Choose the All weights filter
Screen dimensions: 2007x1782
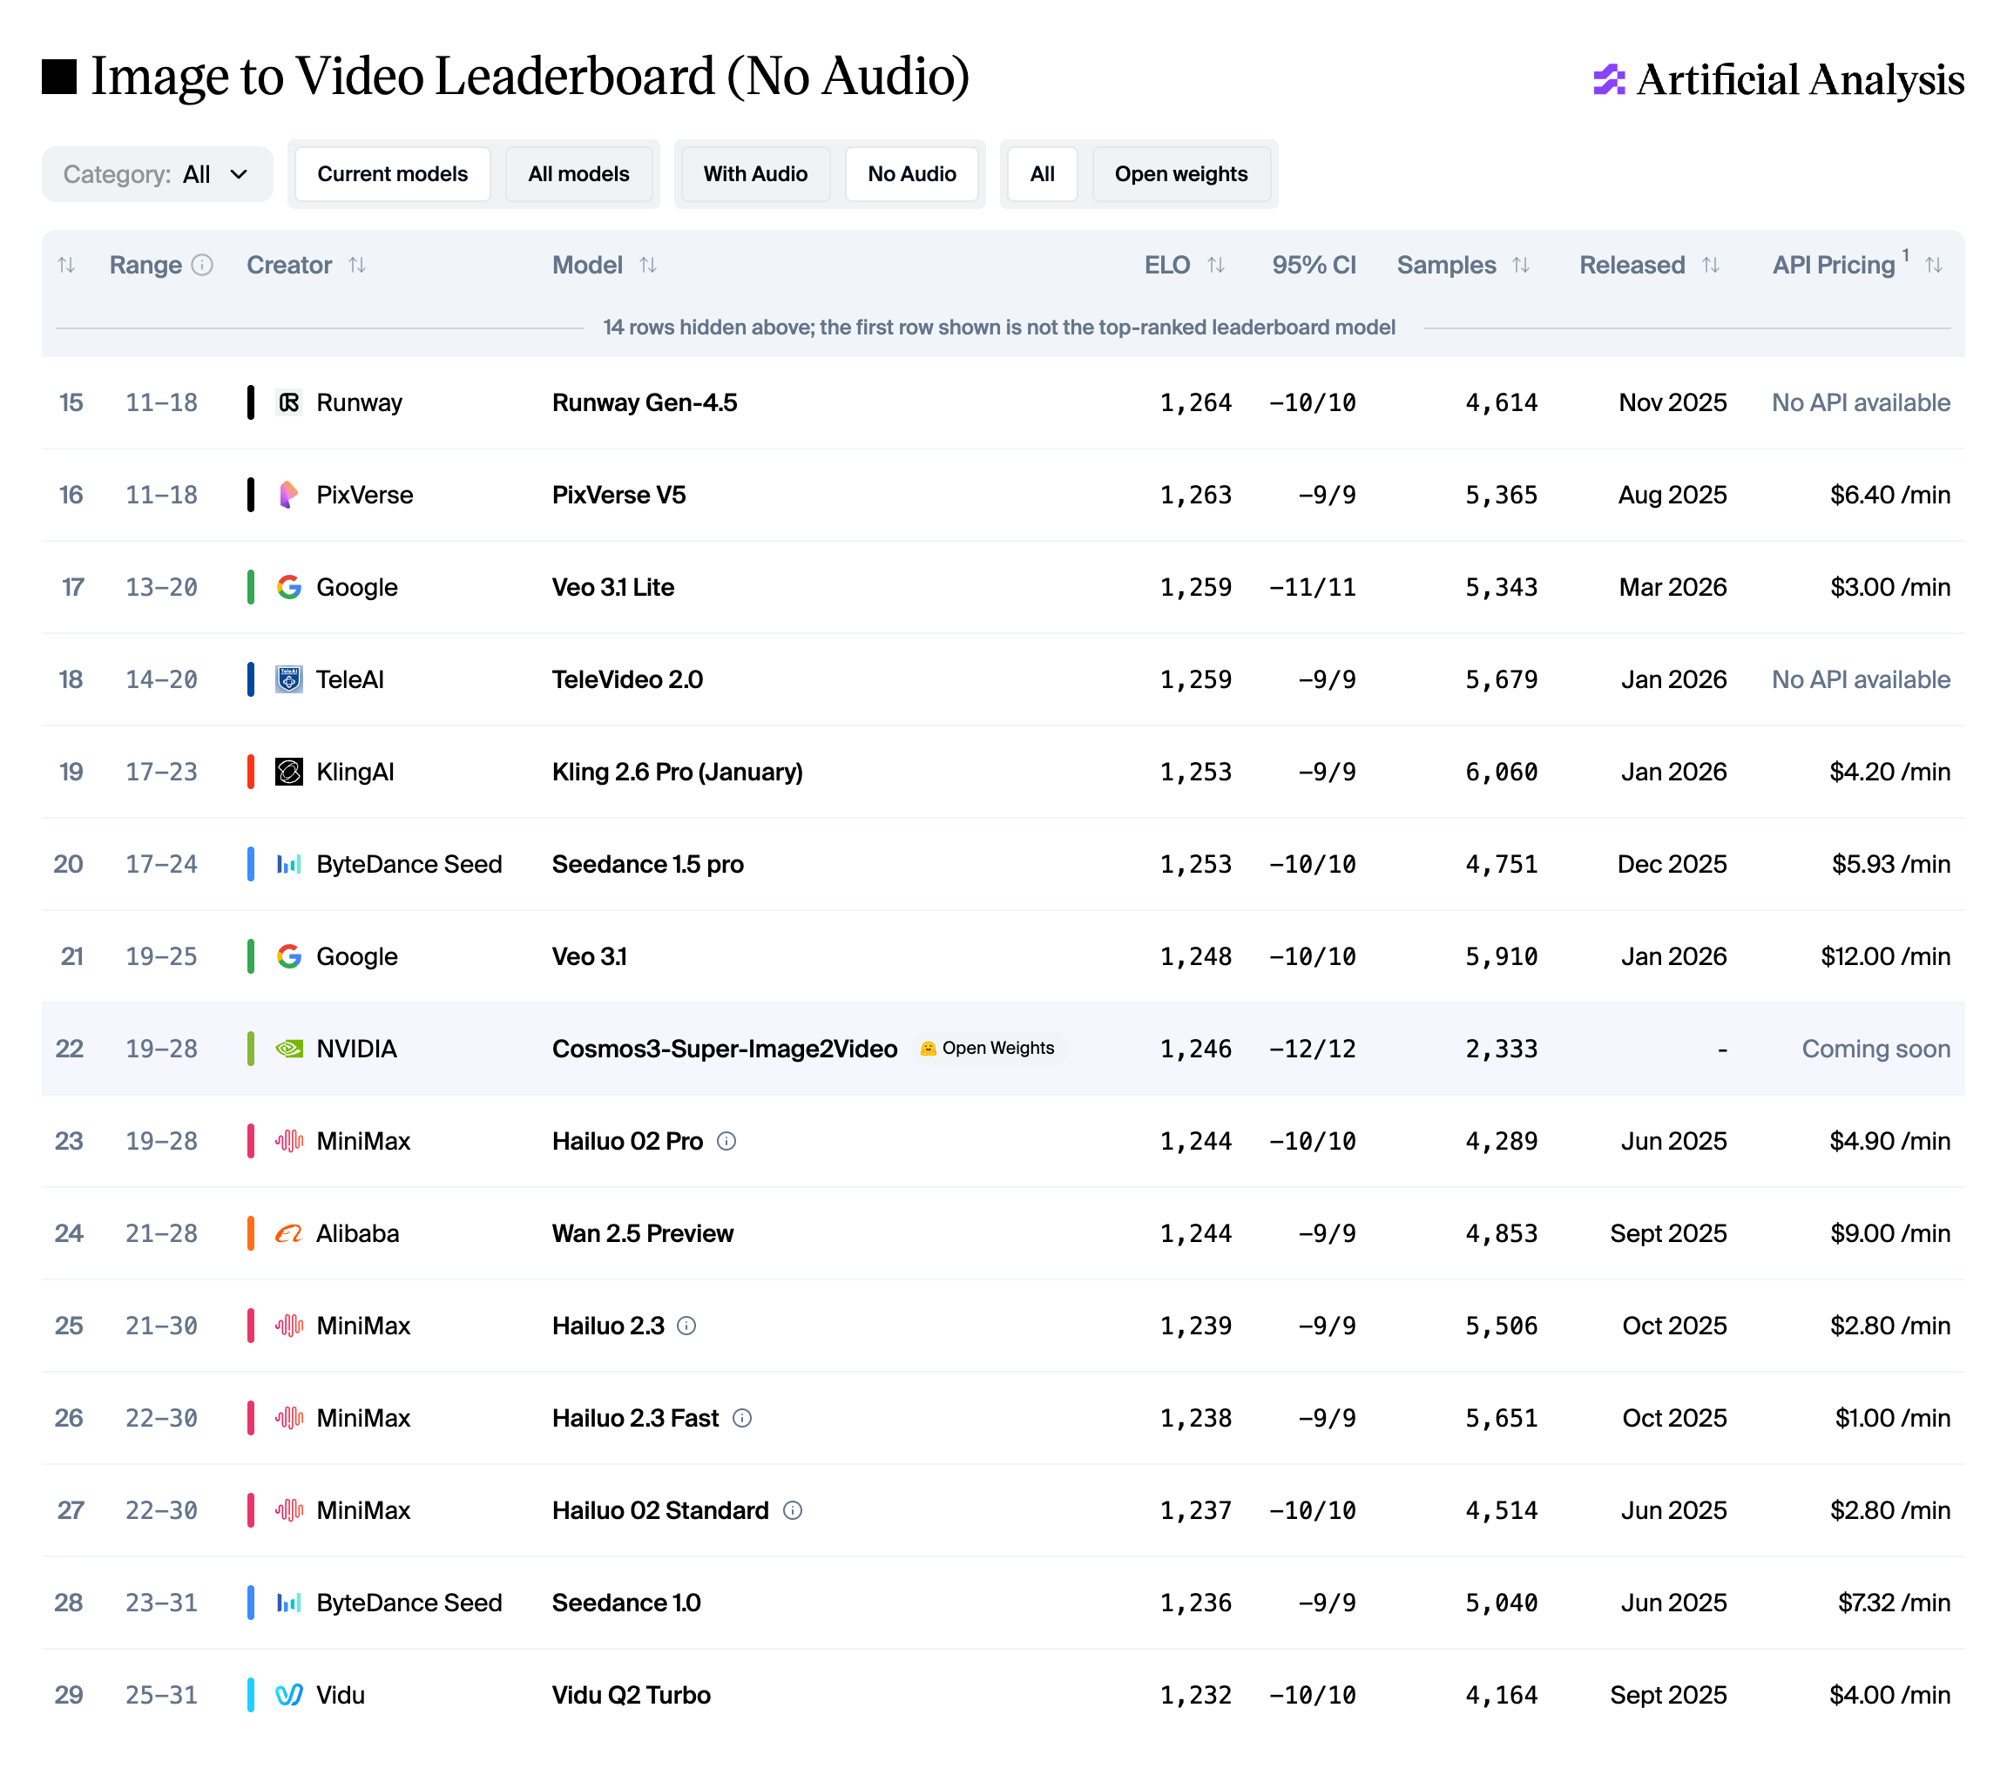(x=1042, y=175)
